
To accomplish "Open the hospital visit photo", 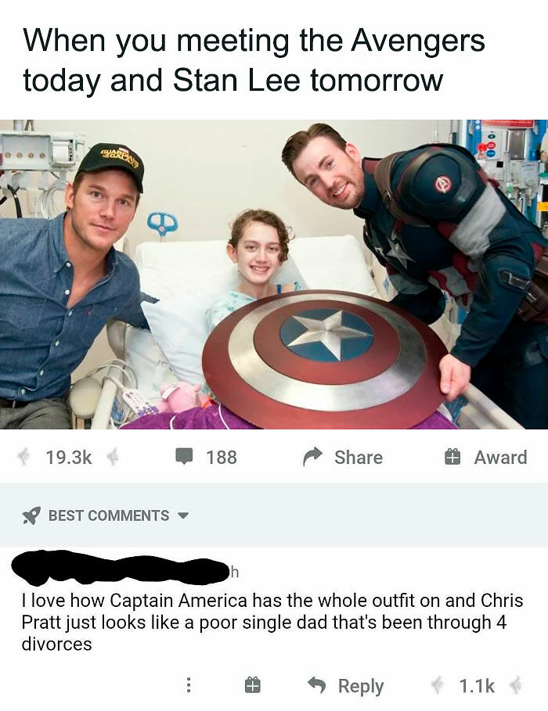I will tap(274, 275).
